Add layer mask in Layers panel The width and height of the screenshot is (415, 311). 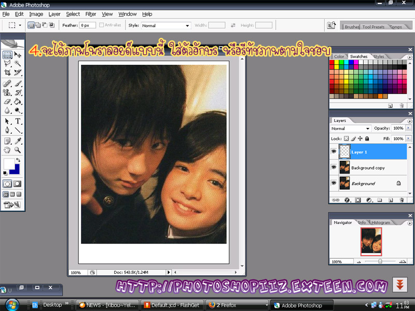[x=358, y=200]
